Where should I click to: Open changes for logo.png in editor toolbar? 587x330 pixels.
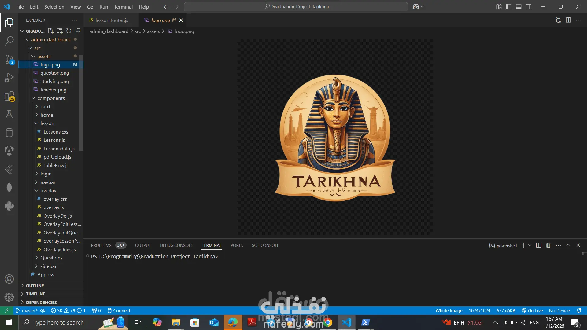click(558, 20)
